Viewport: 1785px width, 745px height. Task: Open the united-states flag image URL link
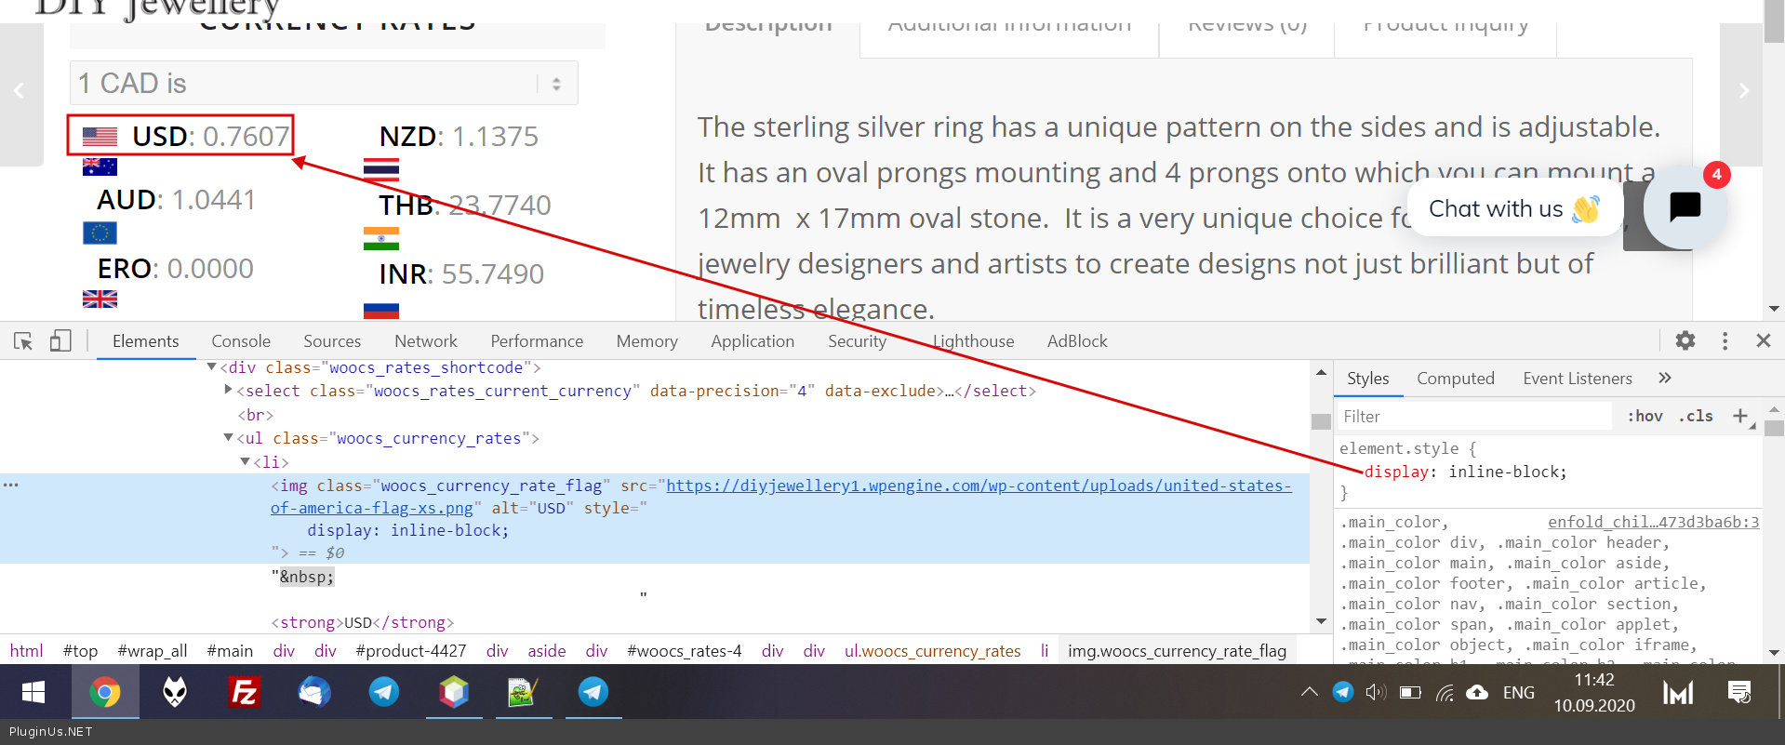tap(978, 486)
